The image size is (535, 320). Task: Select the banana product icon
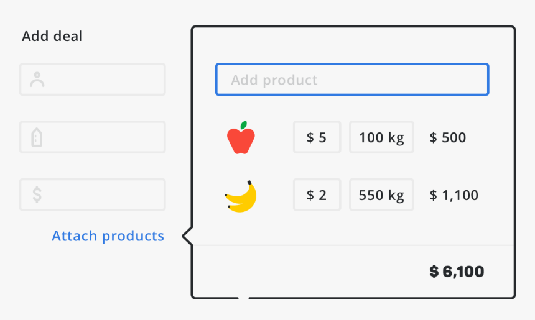point(241,196)
